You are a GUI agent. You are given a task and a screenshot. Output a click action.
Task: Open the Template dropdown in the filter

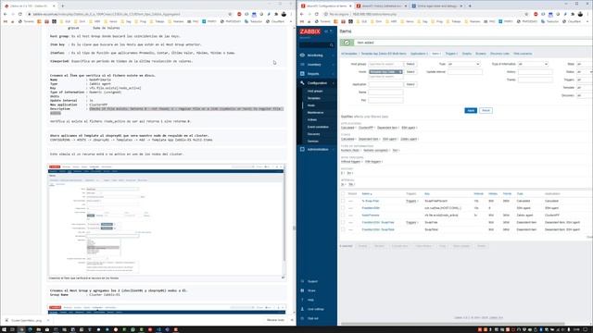pyautogui.click(x=585, y=88)
